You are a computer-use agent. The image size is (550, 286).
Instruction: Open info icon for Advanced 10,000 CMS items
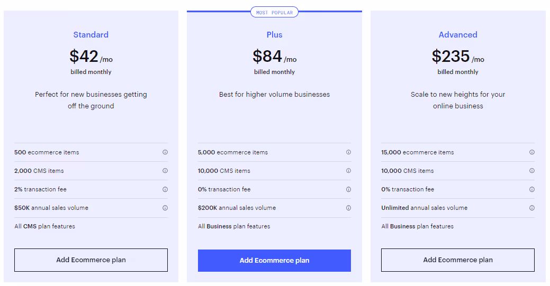tap(532, 171)
